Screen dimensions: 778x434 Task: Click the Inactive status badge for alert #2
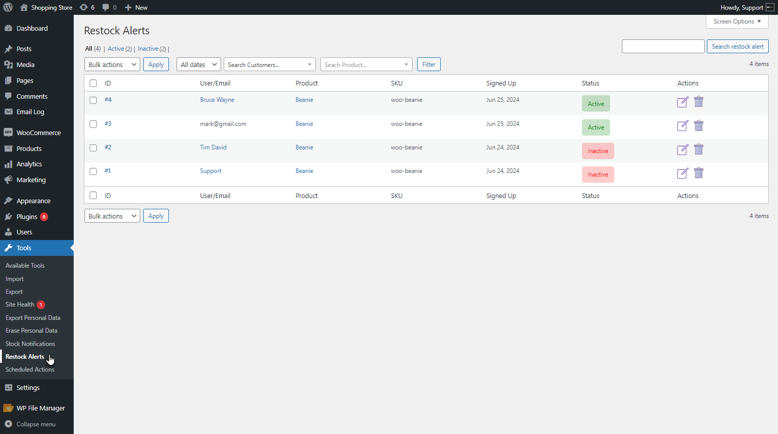click(x=598, y=151)
